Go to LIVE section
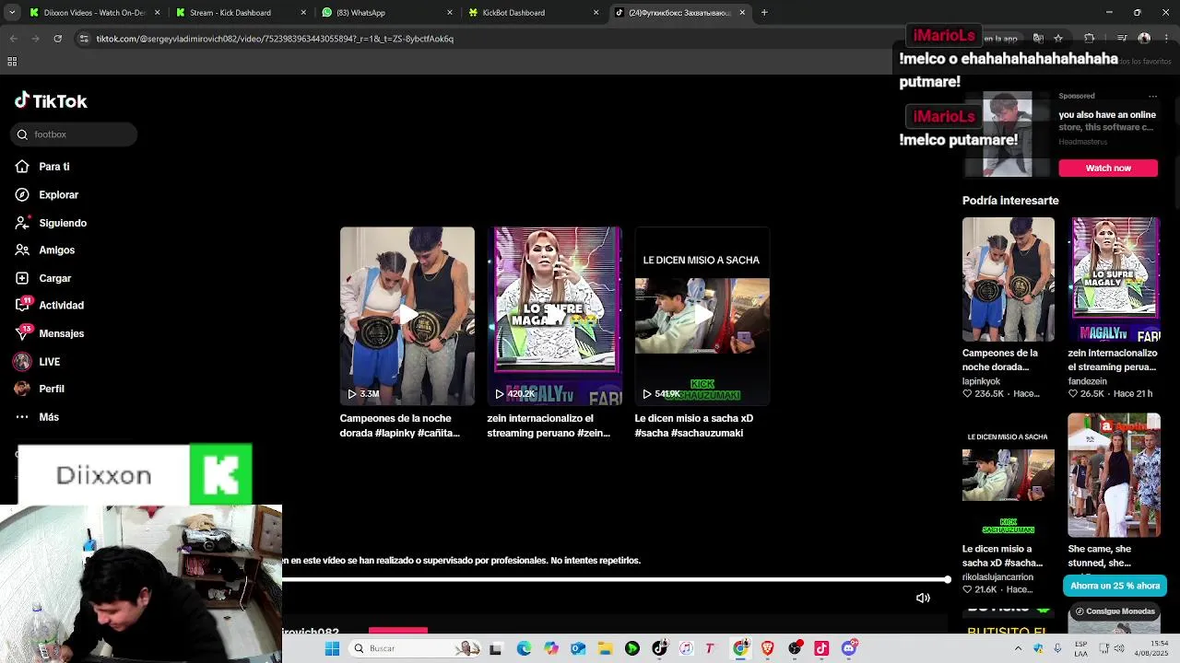The image size is (1180, 663). tap(38, 362)
